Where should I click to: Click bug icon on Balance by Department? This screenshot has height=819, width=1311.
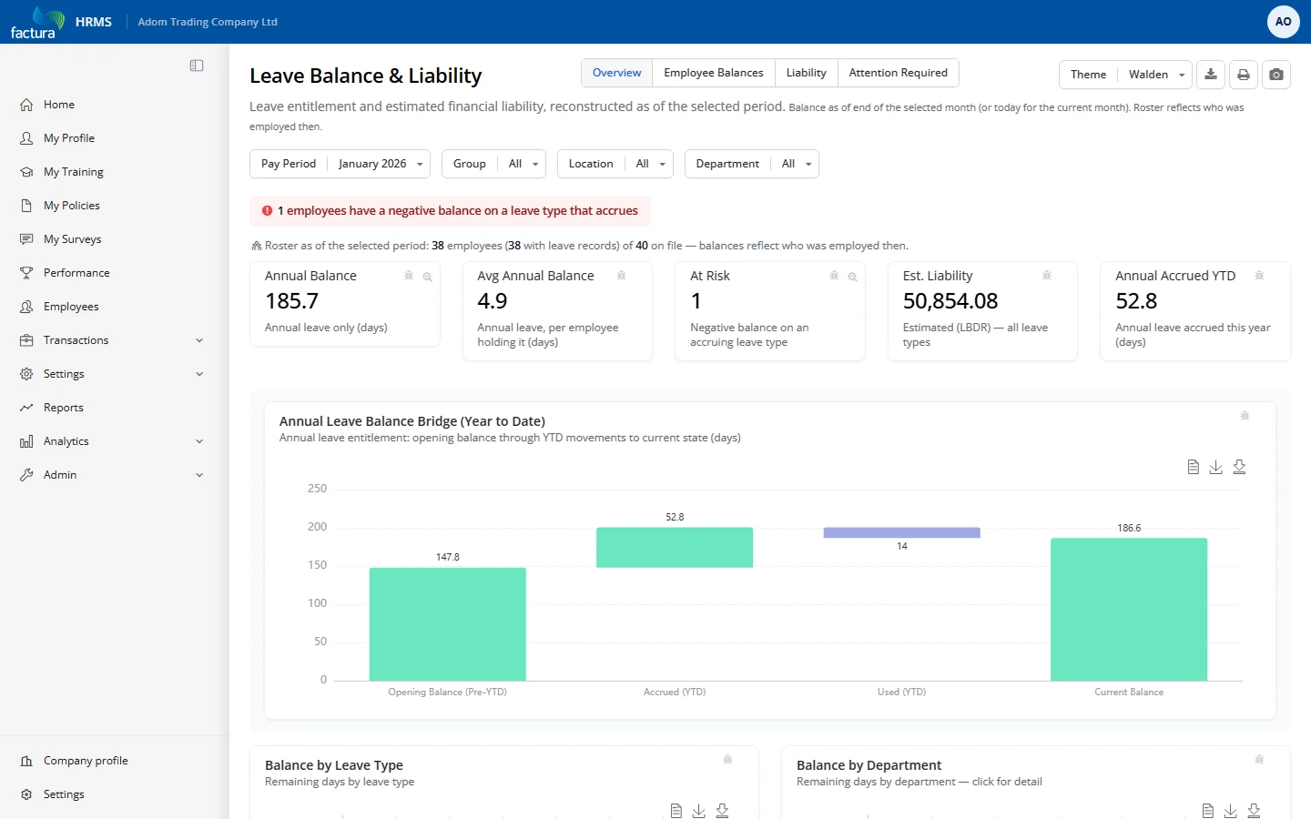point(1259,760)
